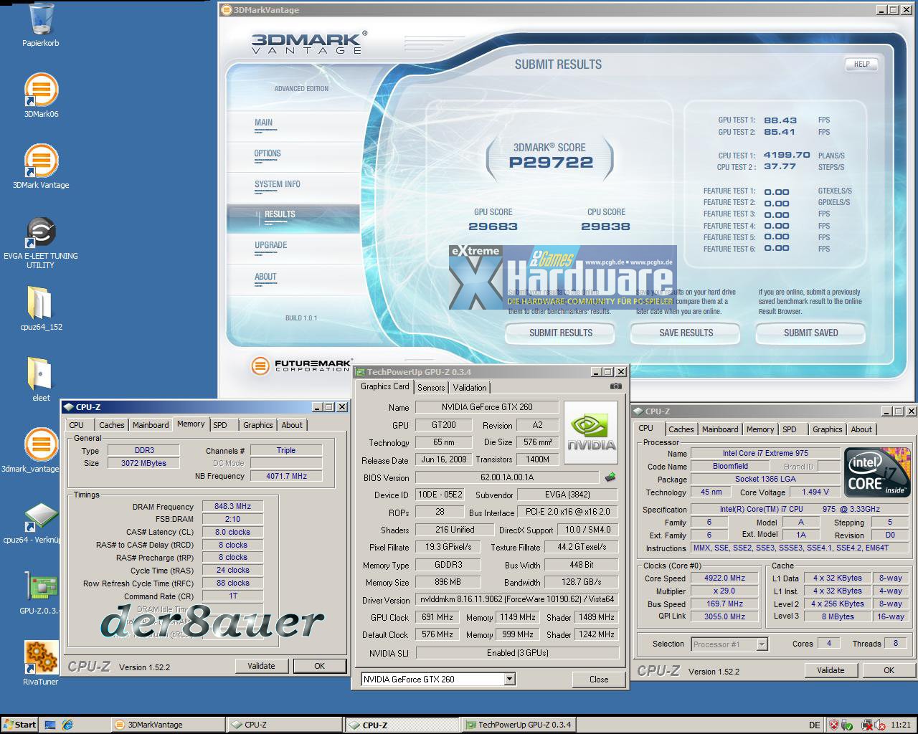
Task: Switch to 3DMarkVantage taskbar button
Action: click(x=169, y=725)
